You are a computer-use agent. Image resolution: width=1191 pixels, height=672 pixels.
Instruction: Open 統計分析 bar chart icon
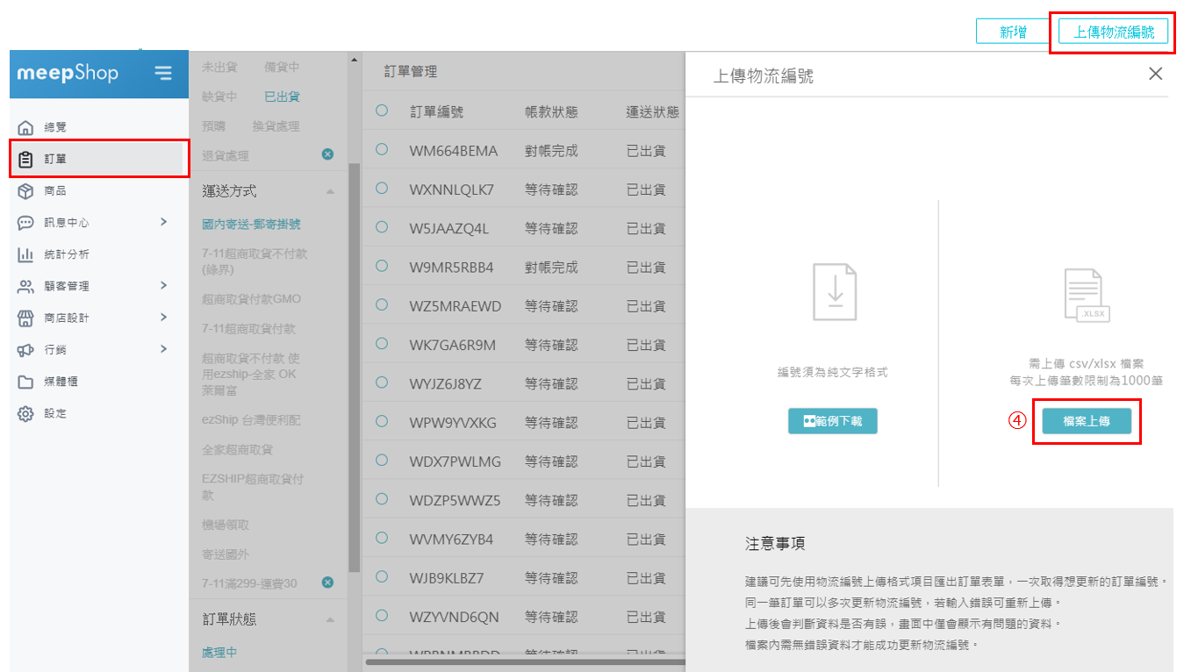pyautogui.click(x=25, y=254)
